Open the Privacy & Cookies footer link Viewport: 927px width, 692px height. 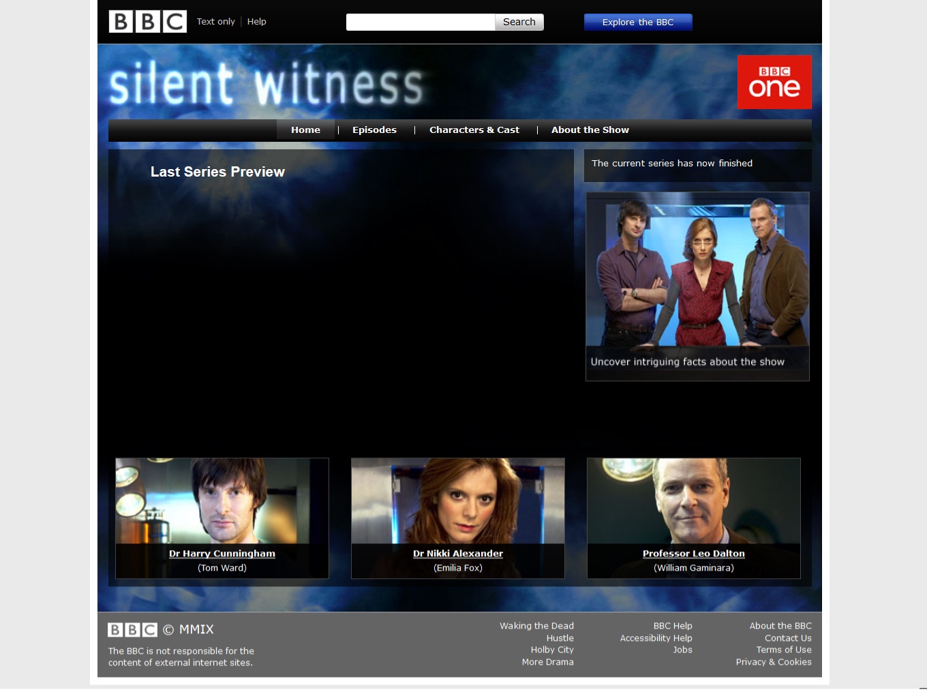tap(774, 662)
